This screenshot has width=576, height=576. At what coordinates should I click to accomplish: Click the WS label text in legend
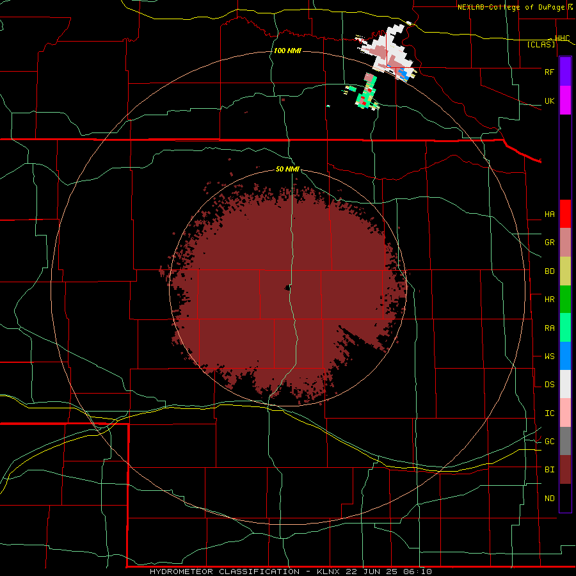(549, 356)
